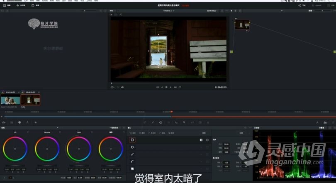
Task: Play reverse in viewer
Action: click(x=162, y=87)
